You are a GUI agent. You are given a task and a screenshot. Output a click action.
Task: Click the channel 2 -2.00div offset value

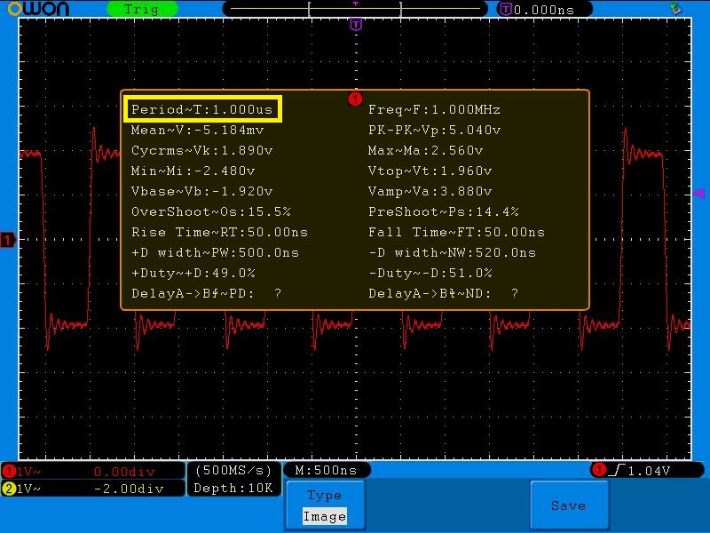pos(128,489)
